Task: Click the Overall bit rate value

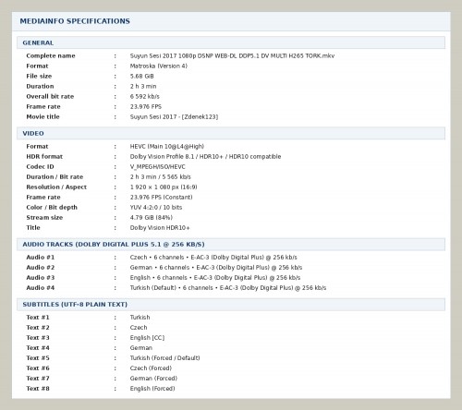Action: (145, 96)
